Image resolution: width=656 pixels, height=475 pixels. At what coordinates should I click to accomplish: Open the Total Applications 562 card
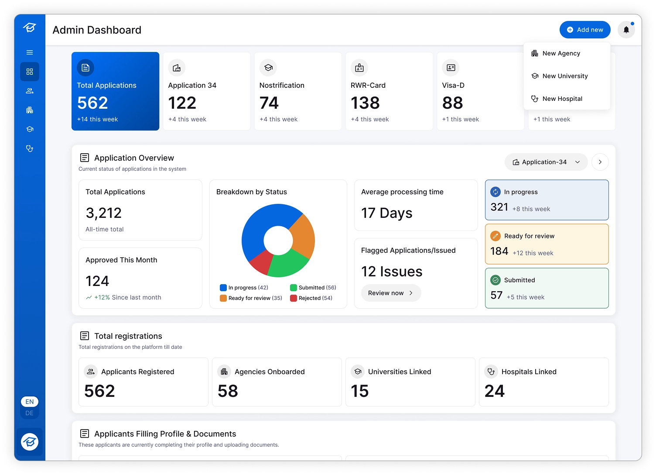tap(115, 91)
